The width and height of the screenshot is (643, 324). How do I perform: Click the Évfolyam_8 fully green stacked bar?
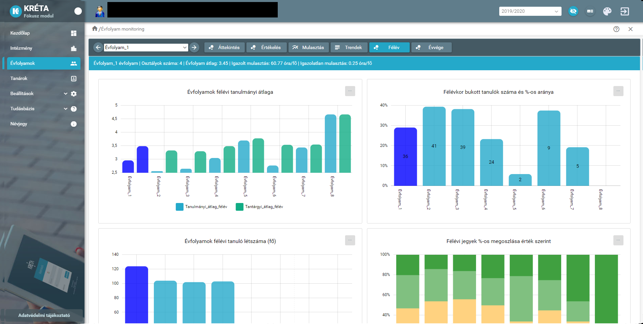pos(606,289)
